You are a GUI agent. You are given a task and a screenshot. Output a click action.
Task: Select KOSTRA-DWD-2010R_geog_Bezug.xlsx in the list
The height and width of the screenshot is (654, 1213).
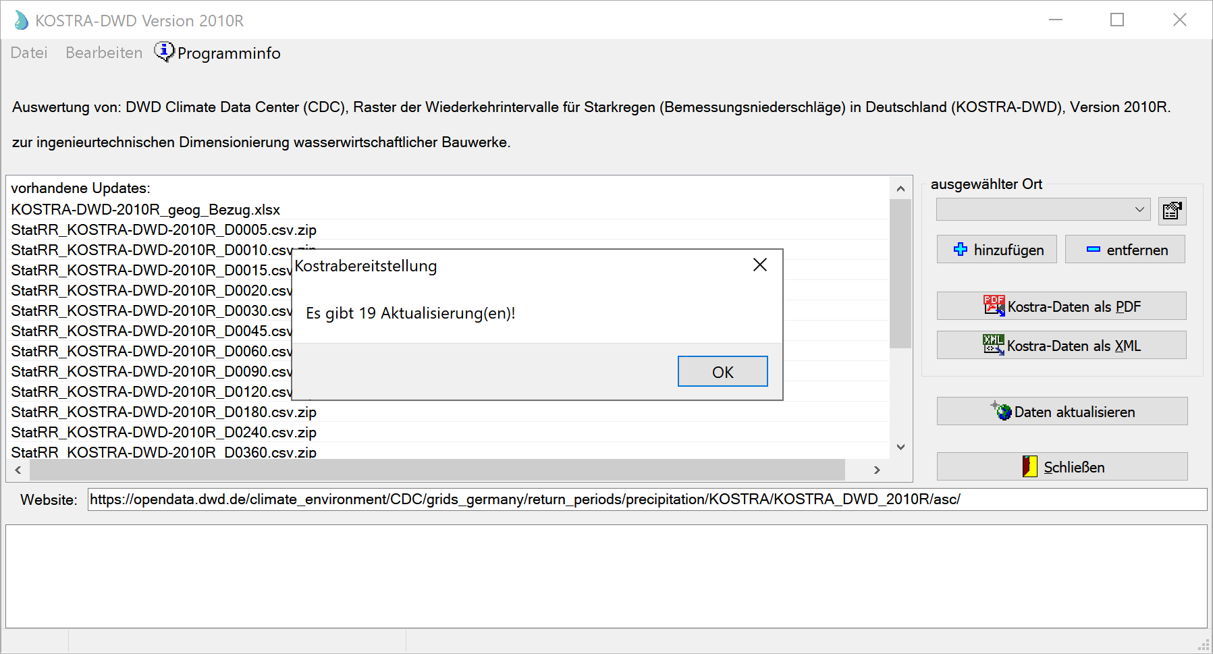pos(145,210)
